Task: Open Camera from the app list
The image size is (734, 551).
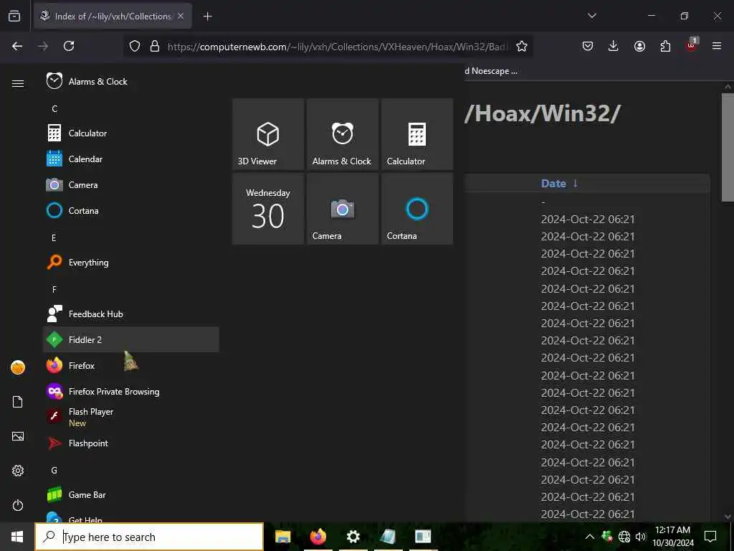Action: [131, 184]
